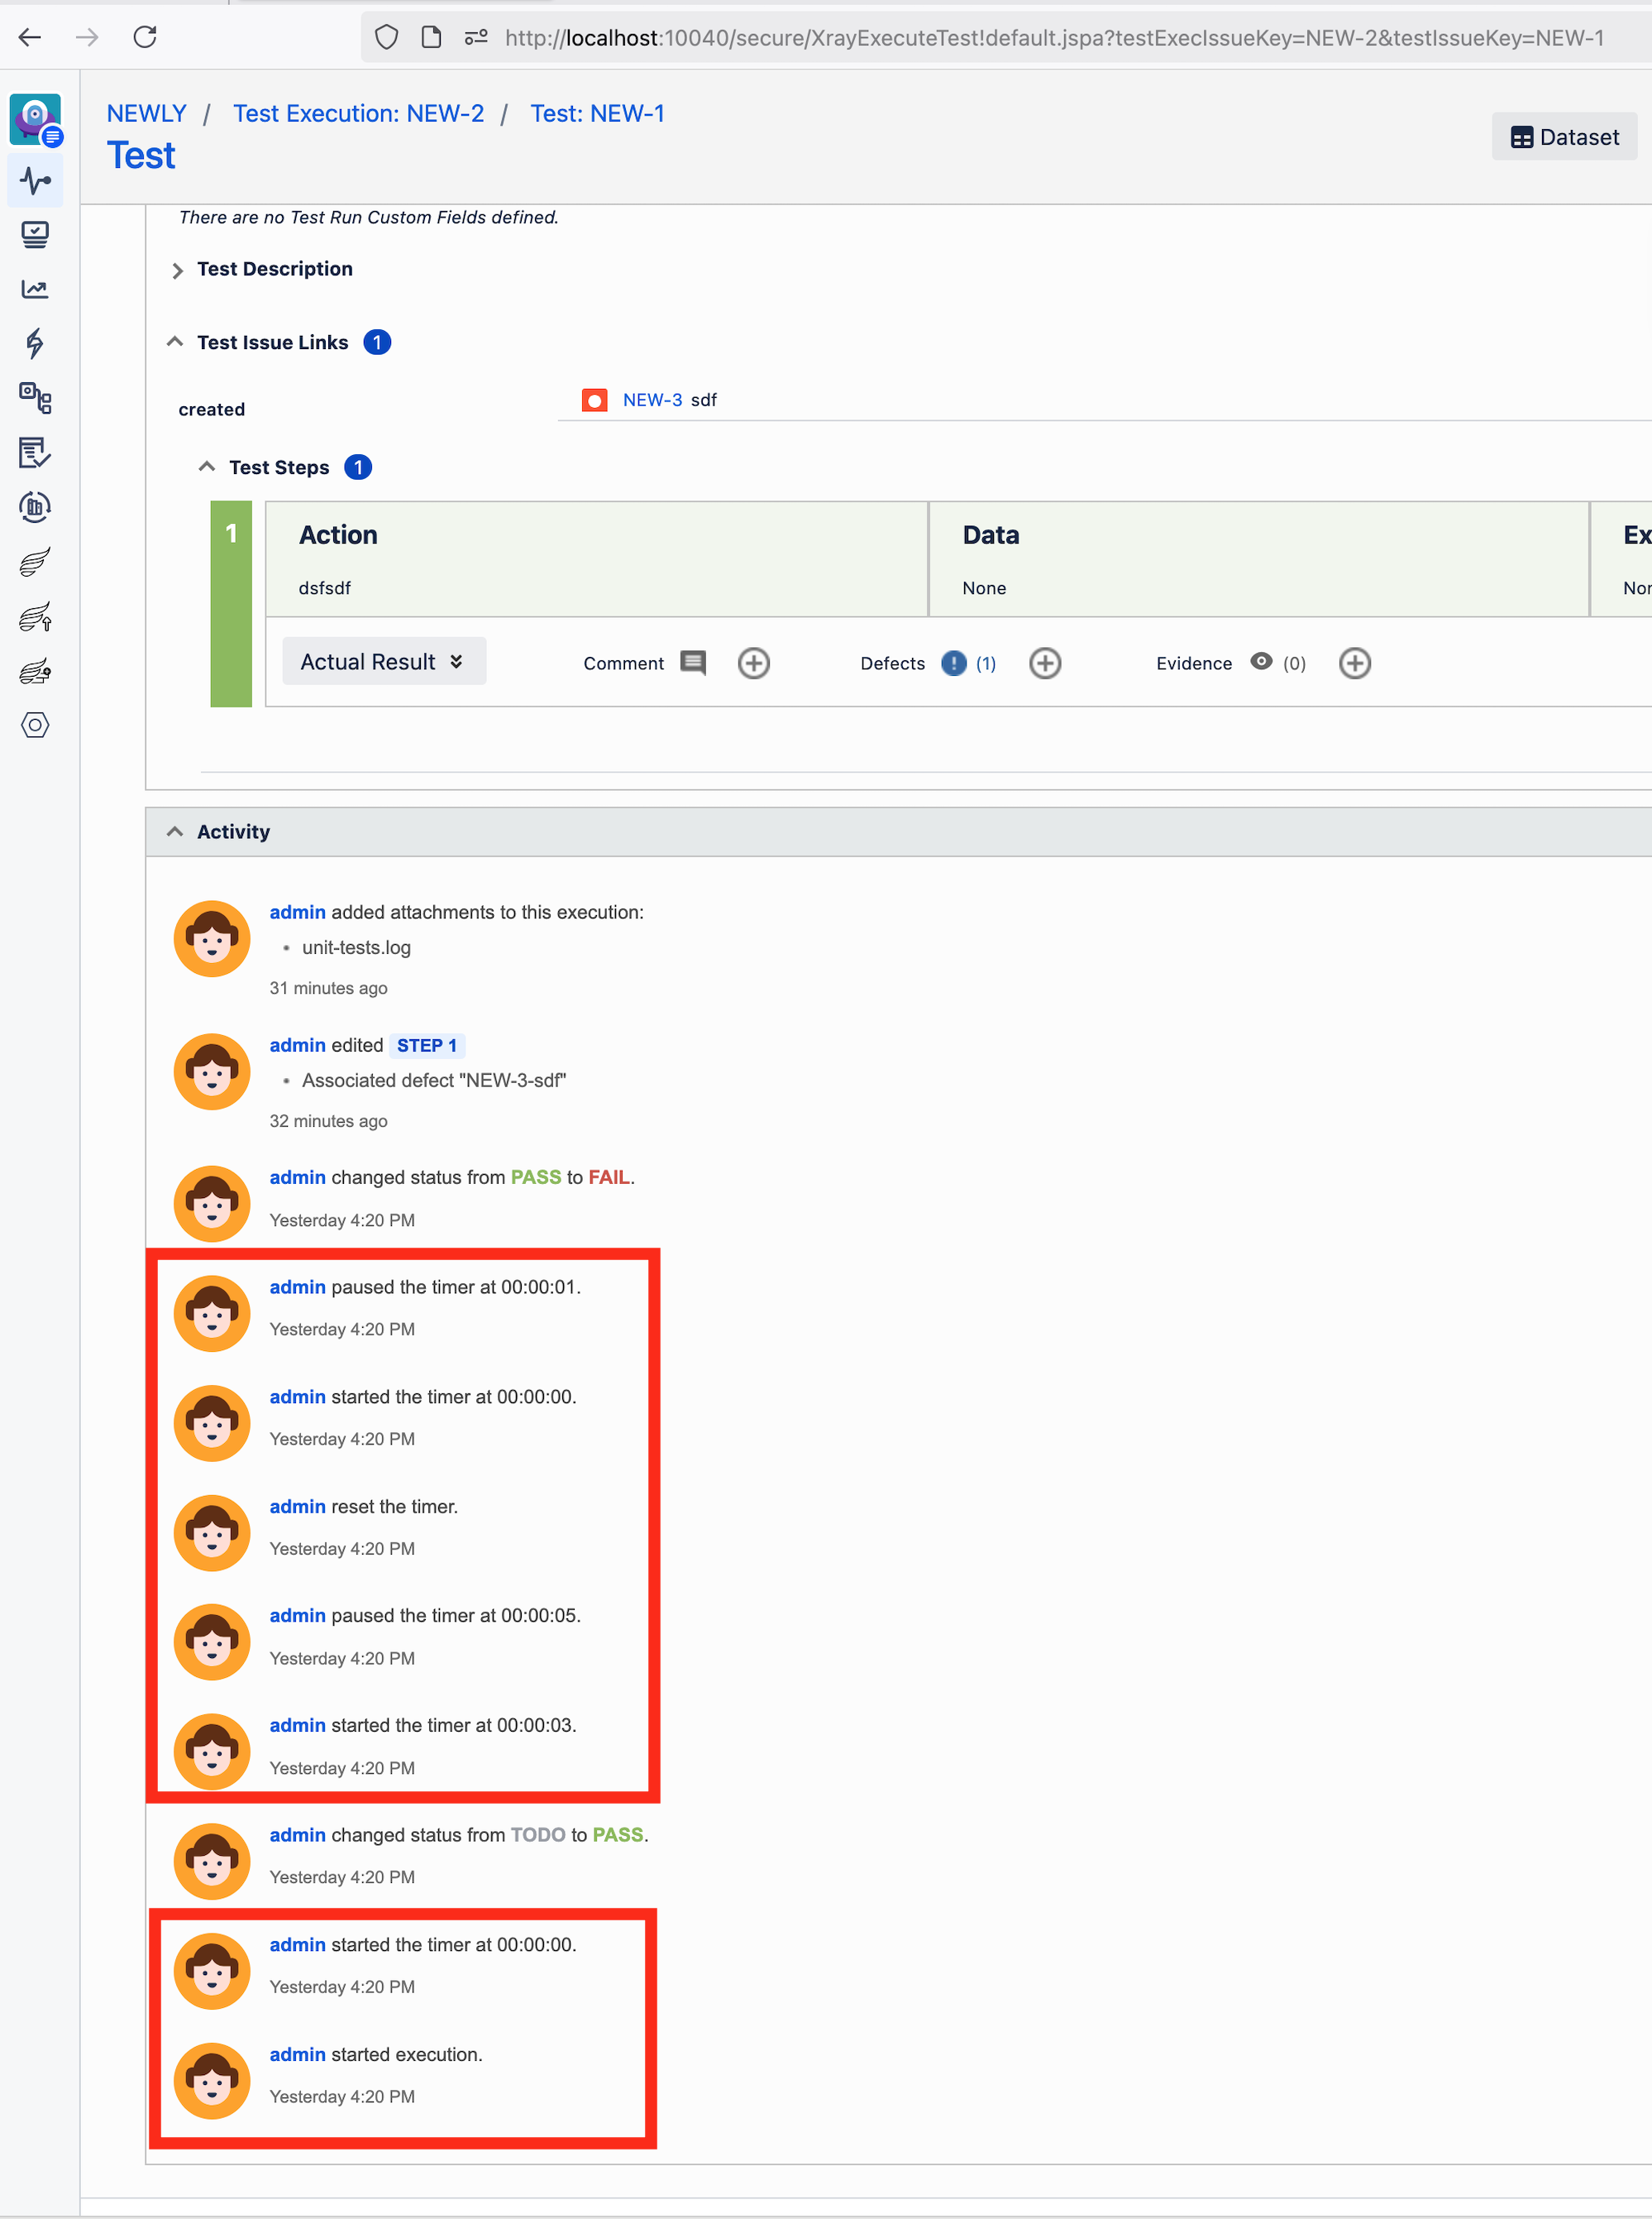Click the browser forward arrow
1652x2219 pixels.
(88, 38)
